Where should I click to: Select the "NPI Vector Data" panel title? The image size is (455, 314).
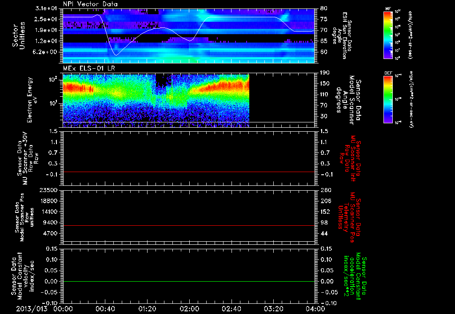click(90, 4)
